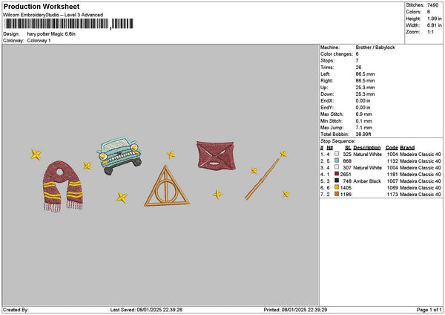Click the Wilcom EmbroideryStudio Level 3 Advanced line

point(53,15)
